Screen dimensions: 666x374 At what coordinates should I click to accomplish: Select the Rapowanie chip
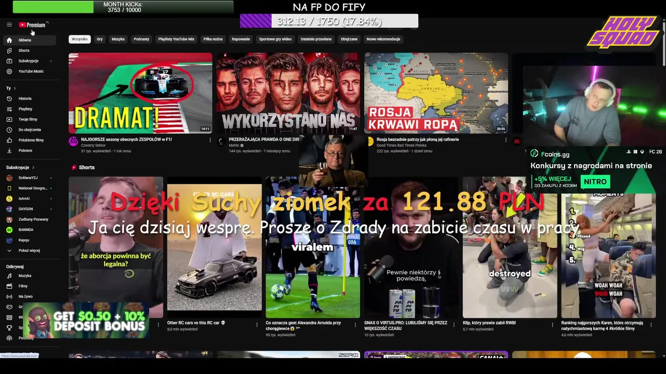click(x=241, y=39)
